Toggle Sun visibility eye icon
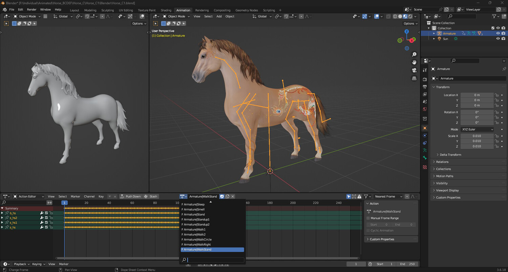This screenshot has height=272, width=508. 498,39
